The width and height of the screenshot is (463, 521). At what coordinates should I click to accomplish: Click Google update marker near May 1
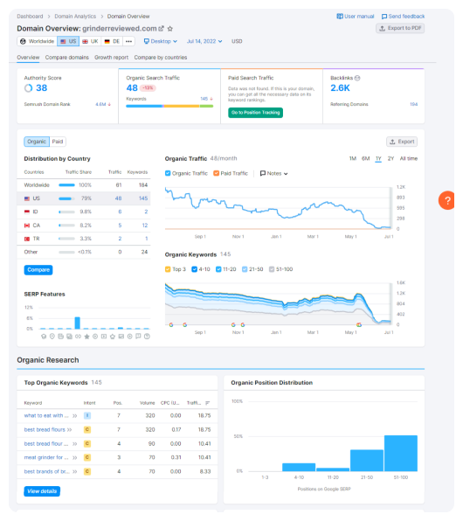point(359,324)
